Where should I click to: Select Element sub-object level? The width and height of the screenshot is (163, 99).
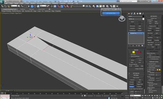pyautogui.click(x=141, y=52)
